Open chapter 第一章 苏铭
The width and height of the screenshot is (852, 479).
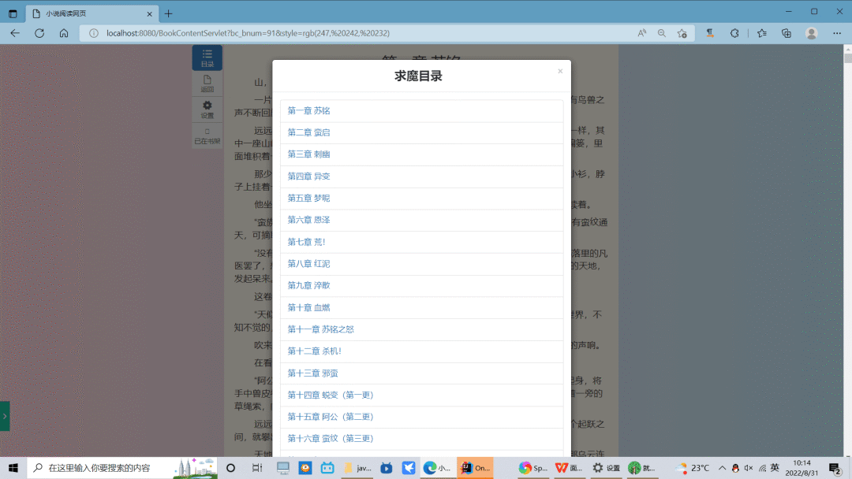pyautogui.click(x=308, y=110)
